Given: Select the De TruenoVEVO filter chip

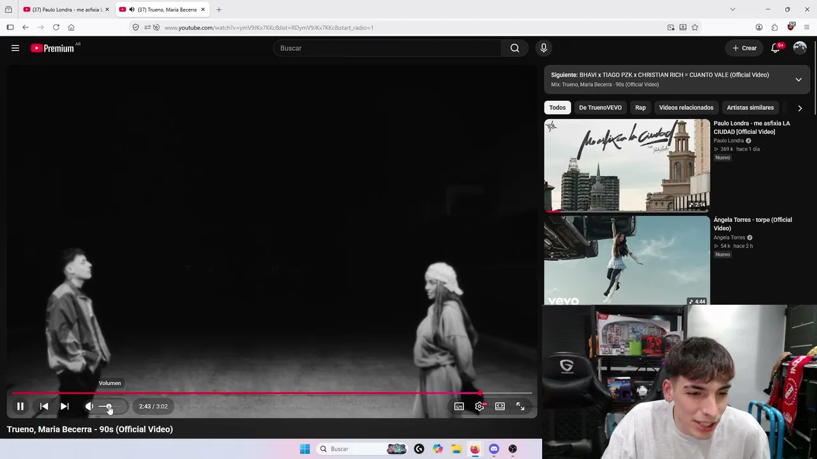Looking at the screenshot, I should click(600, 108).
